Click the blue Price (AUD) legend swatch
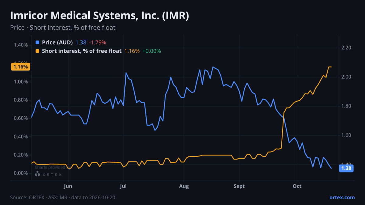This screenshot has height=205, width=365. [37, 43]
